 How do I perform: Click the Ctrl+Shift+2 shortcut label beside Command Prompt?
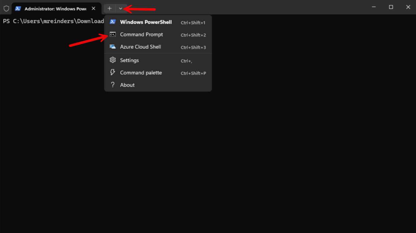click(193, 35)
